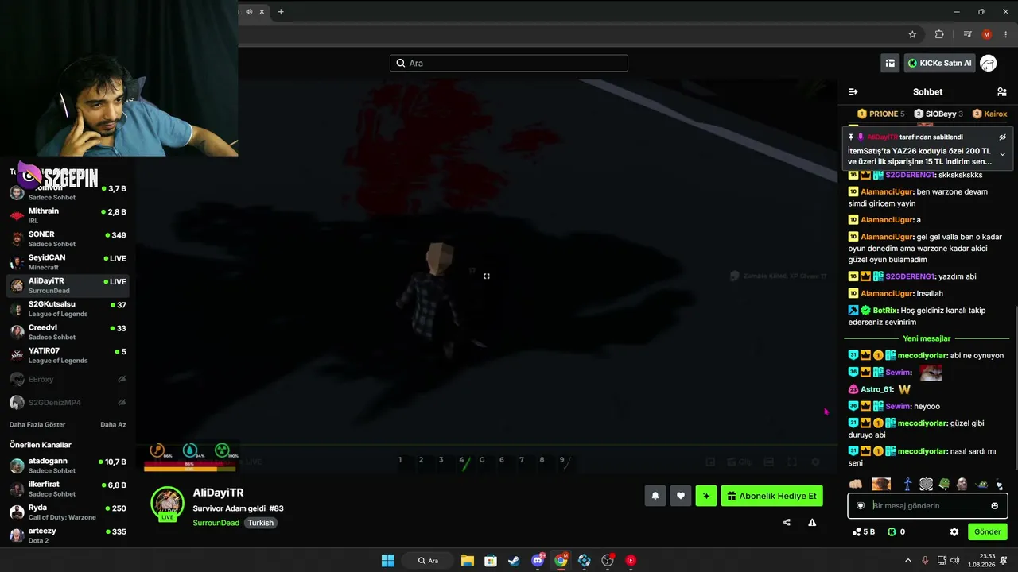This screenshot has height=572, width=1018.
Task: Open Chrome extensions puzzle icon
Action: click(939, 34)
